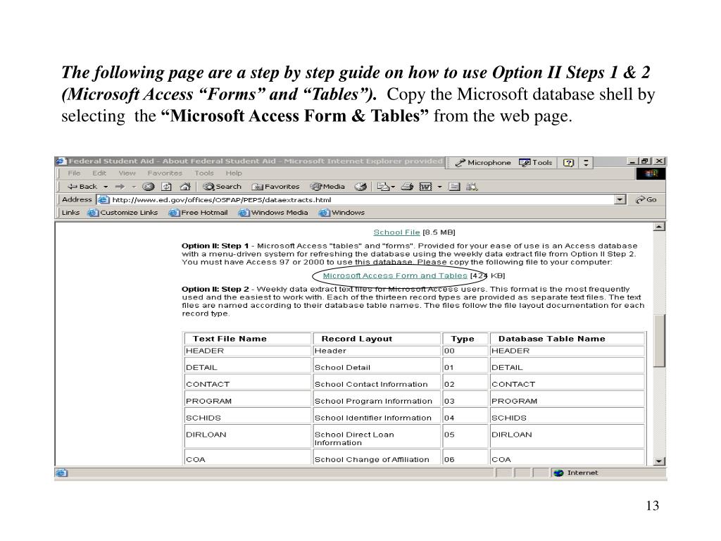The width and height of the screenshot is (721, 541).
Task: Click the Links toolbar label
Action: tap(70, 213)
